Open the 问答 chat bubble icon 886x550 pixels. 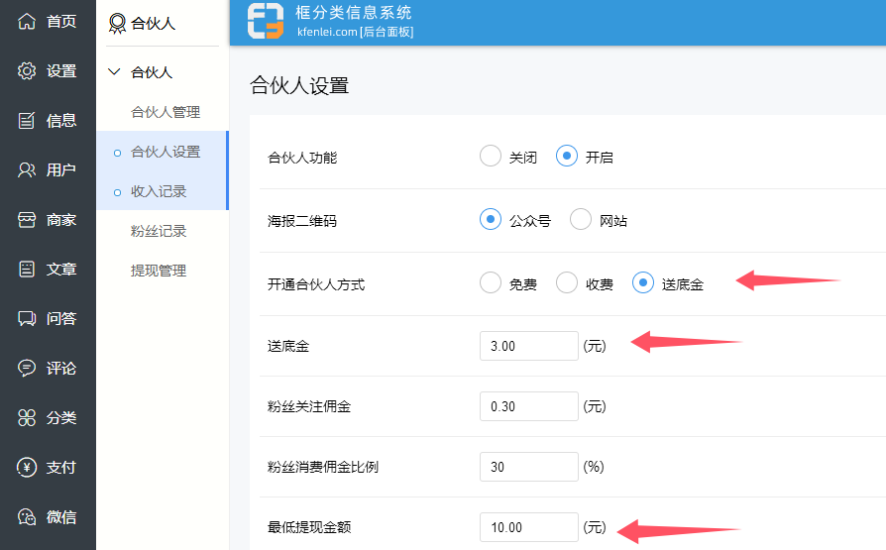(27, 318)
